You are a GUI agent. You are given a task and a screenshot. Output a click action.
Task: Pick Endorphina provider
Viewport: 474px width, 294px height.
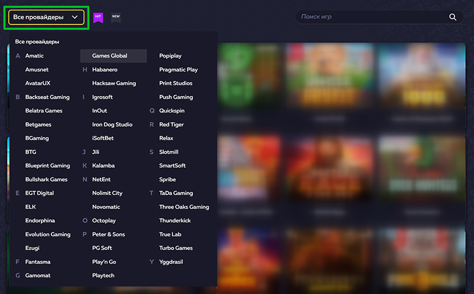tap(40, 220)
